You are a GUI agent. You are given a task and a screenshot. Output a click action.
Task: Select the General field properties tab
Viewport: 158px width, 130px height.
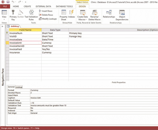[11, 87]
